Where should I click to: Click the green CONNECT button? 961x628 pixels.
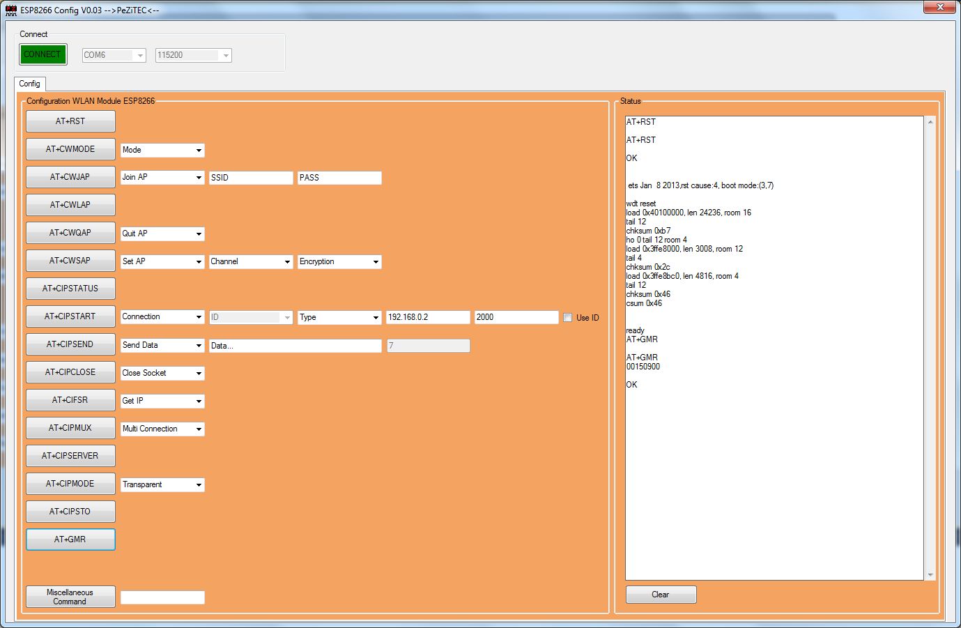click(x=43, y=54)
